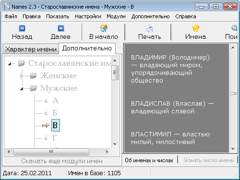Maximize the Names 2.3 window
This screenshot has height=180, width=240.
click(x=216, y=7)
